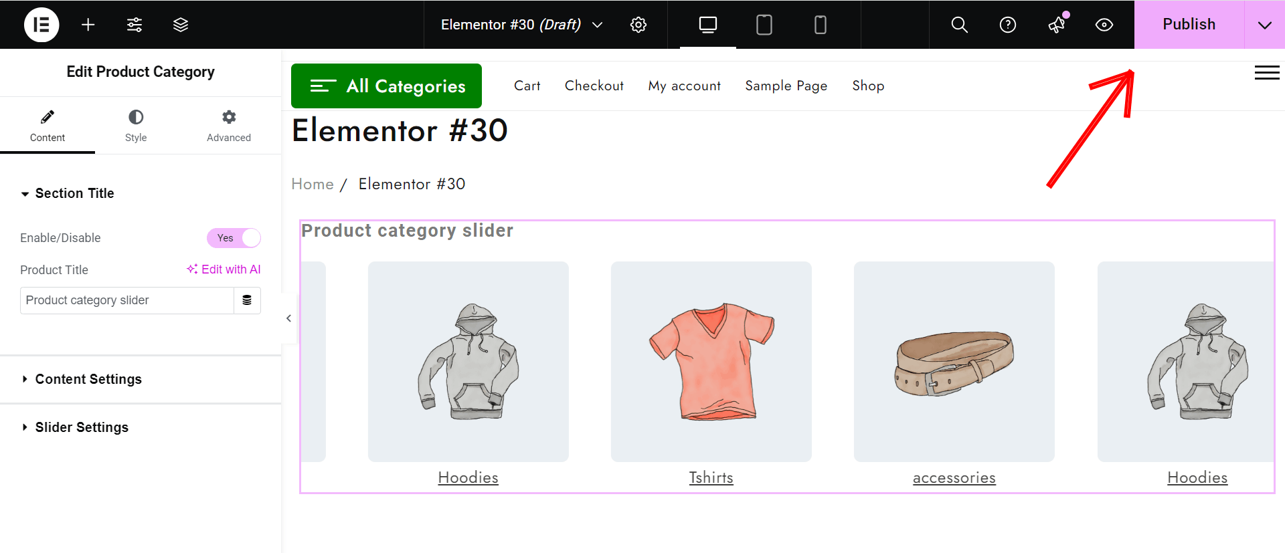Open the Add Element plus icon
The width and height of the screenshot is (1285, 553).
point(88,25)
